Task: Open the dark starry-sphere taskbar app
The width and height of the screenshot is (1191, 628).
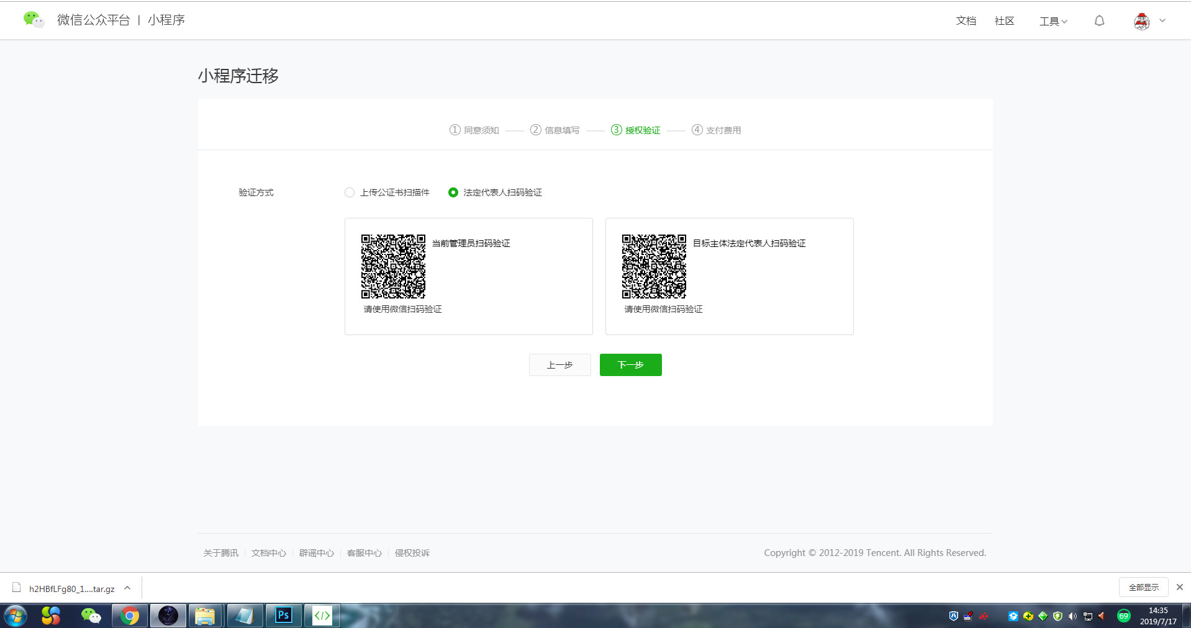Action: (x=168, y=616)
